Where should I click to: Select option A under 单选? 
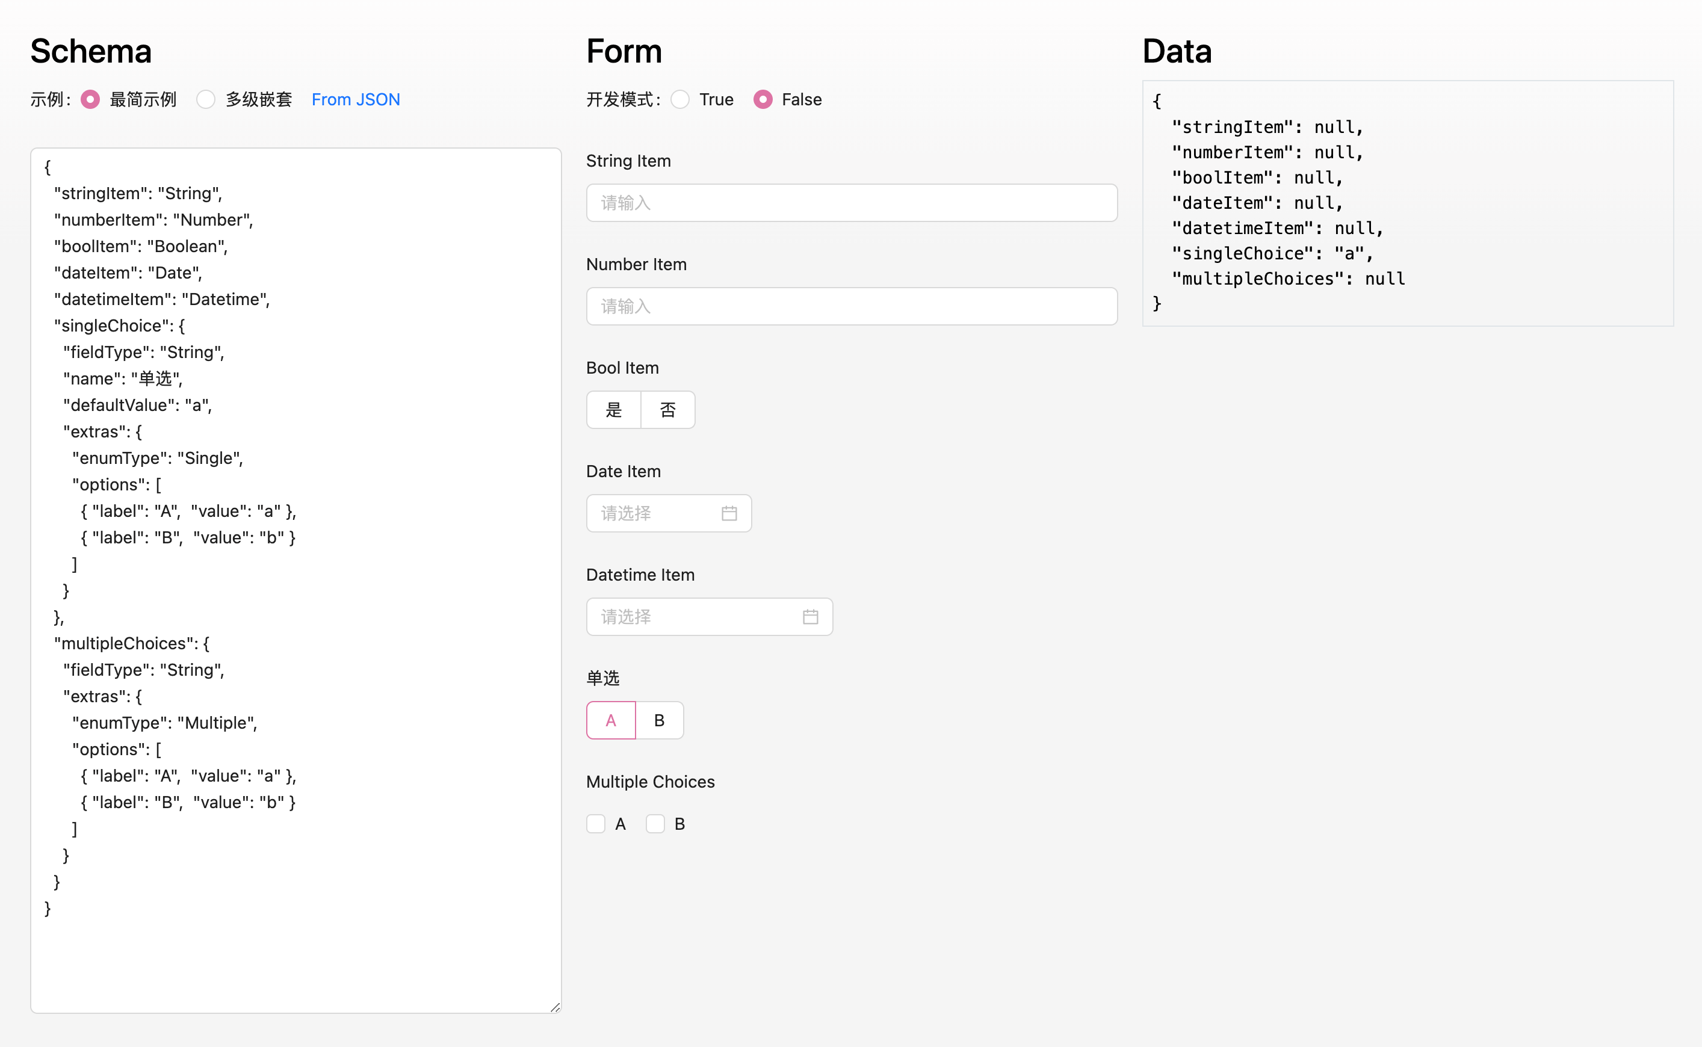611,720
